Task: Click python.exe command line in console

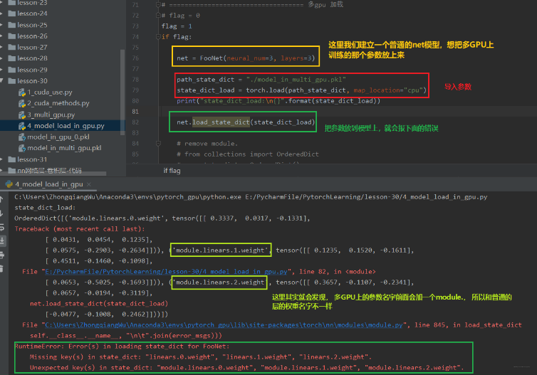Action: click(251, 197)
